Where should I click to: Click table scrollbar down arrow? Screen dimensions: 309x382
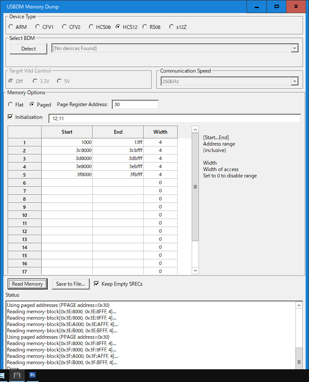(196, 270)
